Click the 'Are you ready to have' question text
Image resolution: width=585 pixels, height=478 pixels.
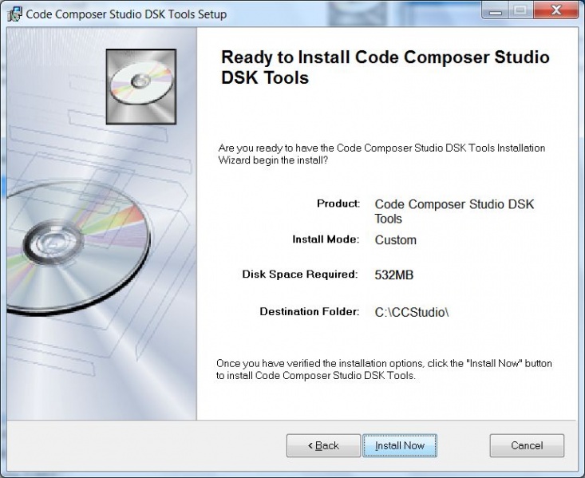click(x=381, y=154)
